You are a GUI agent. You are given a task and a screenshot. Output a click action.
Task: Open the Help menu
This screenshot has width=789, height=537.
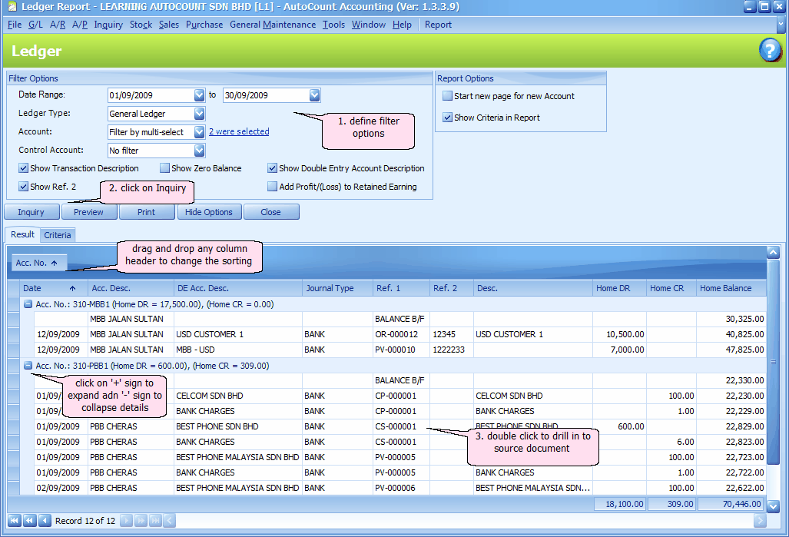pyautogui.click(x=402, y=25)
